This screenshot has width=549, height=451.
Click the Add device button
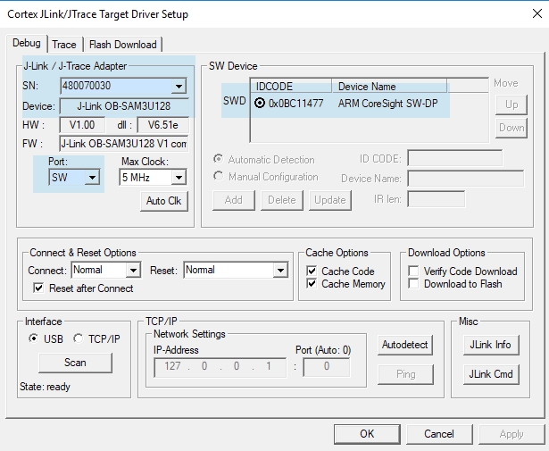coord(234,200)
